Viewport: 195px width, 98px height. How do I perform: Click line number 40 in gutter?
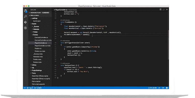(x=55, y=65)
